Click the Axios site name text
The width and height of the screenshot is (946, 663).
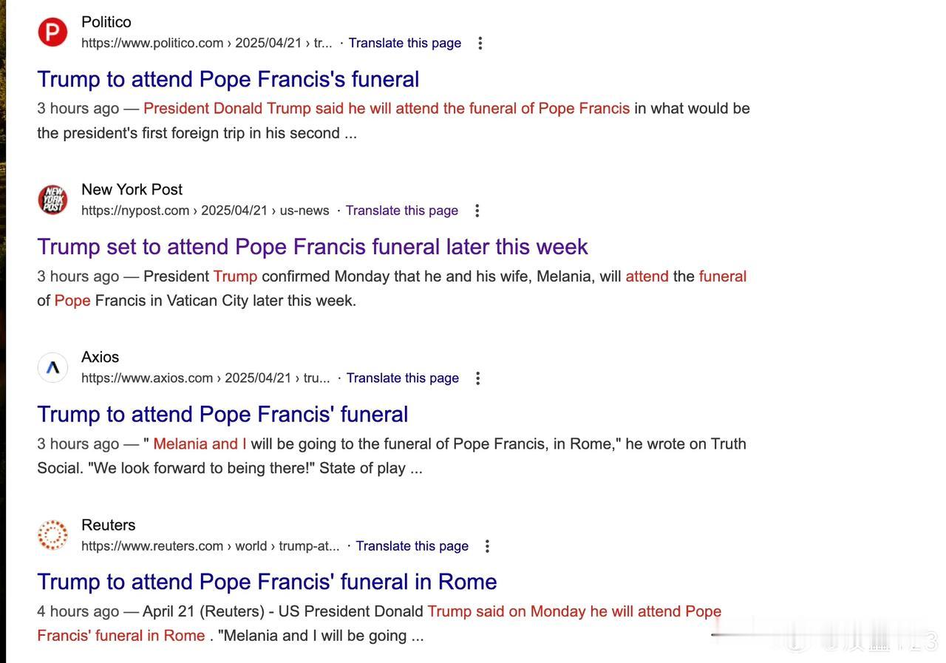pyautogui.click(x=100, y=357)
